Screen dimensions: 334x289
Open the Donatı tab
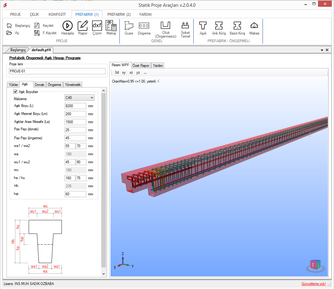coord(39,85)
